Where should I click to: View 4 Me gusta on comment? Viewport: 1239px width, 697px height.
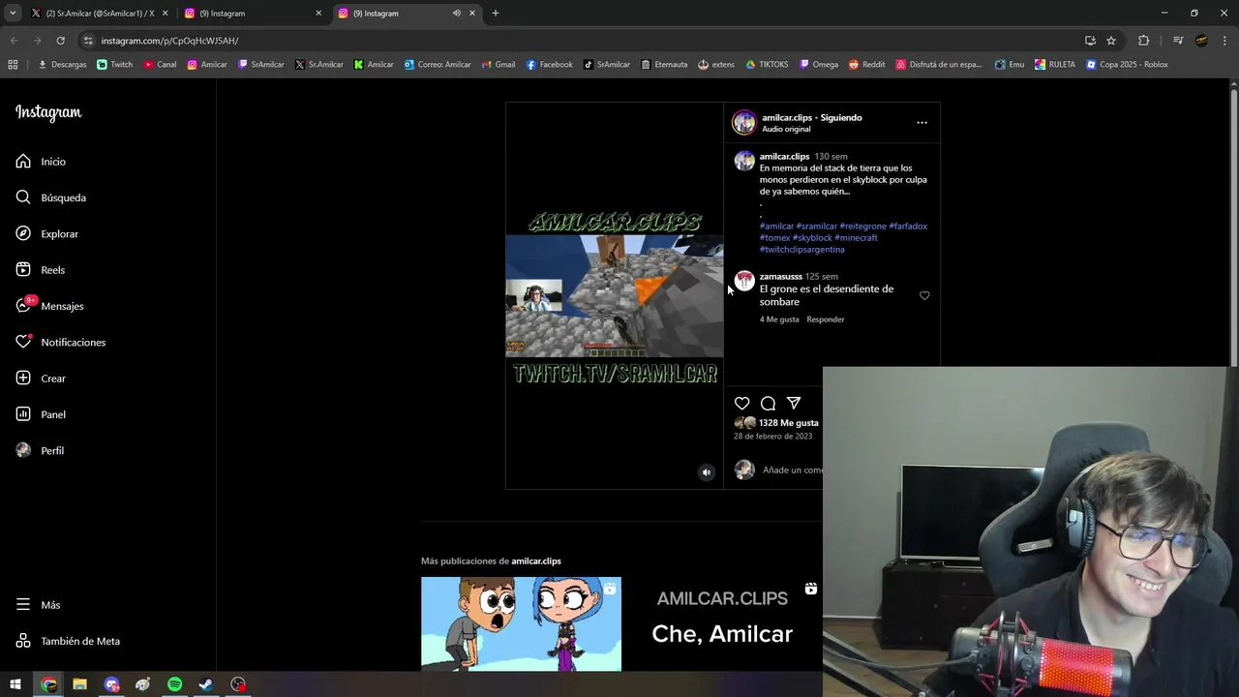tap(779, 319)
